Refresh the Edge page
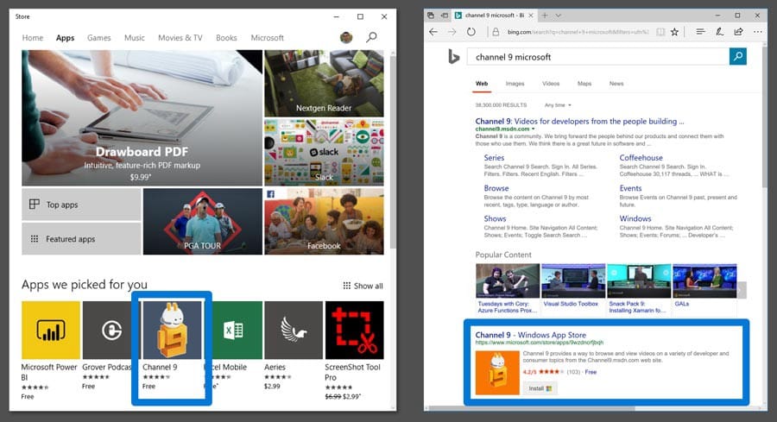 coord(471,32)
